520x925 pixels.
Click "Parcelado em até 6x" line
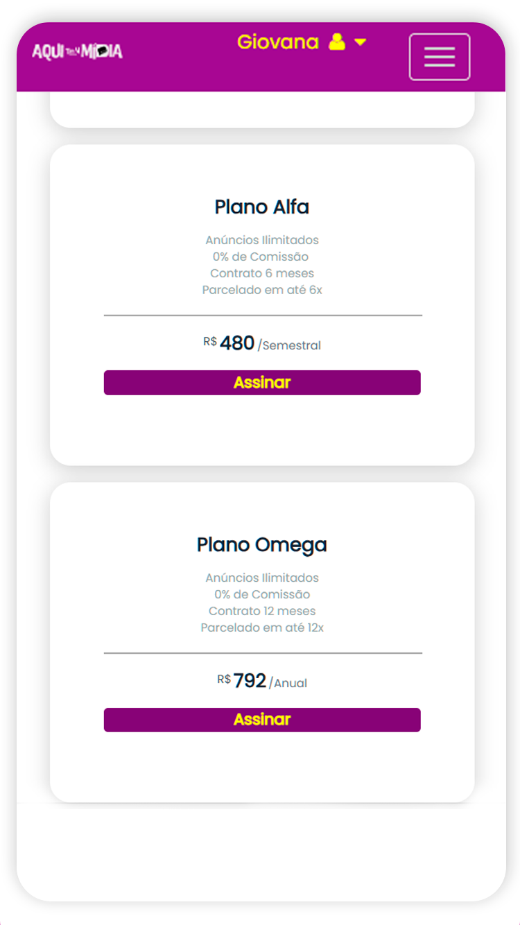pos(262,290)
